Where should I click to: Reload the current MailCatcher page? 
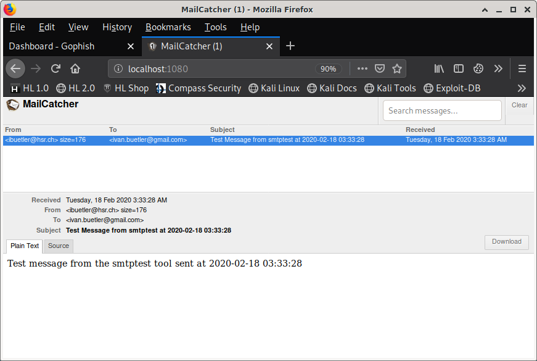[x=55, y=68]
